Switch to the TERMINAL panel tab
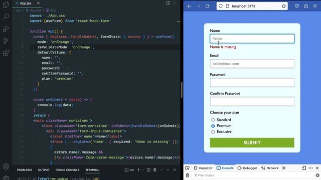The height and width of the screenshot is (180, 321). pyautogui.click(x=92, y=170)
